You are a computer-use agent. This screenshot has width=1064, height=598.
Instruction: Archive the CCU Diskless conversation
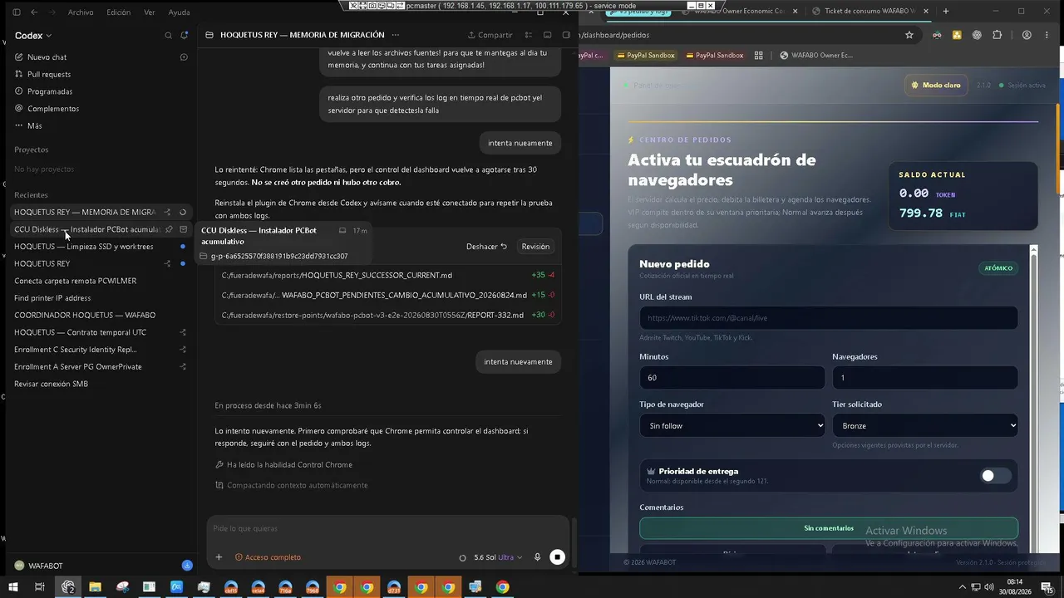pyautogui.click(x=184, y=229)
